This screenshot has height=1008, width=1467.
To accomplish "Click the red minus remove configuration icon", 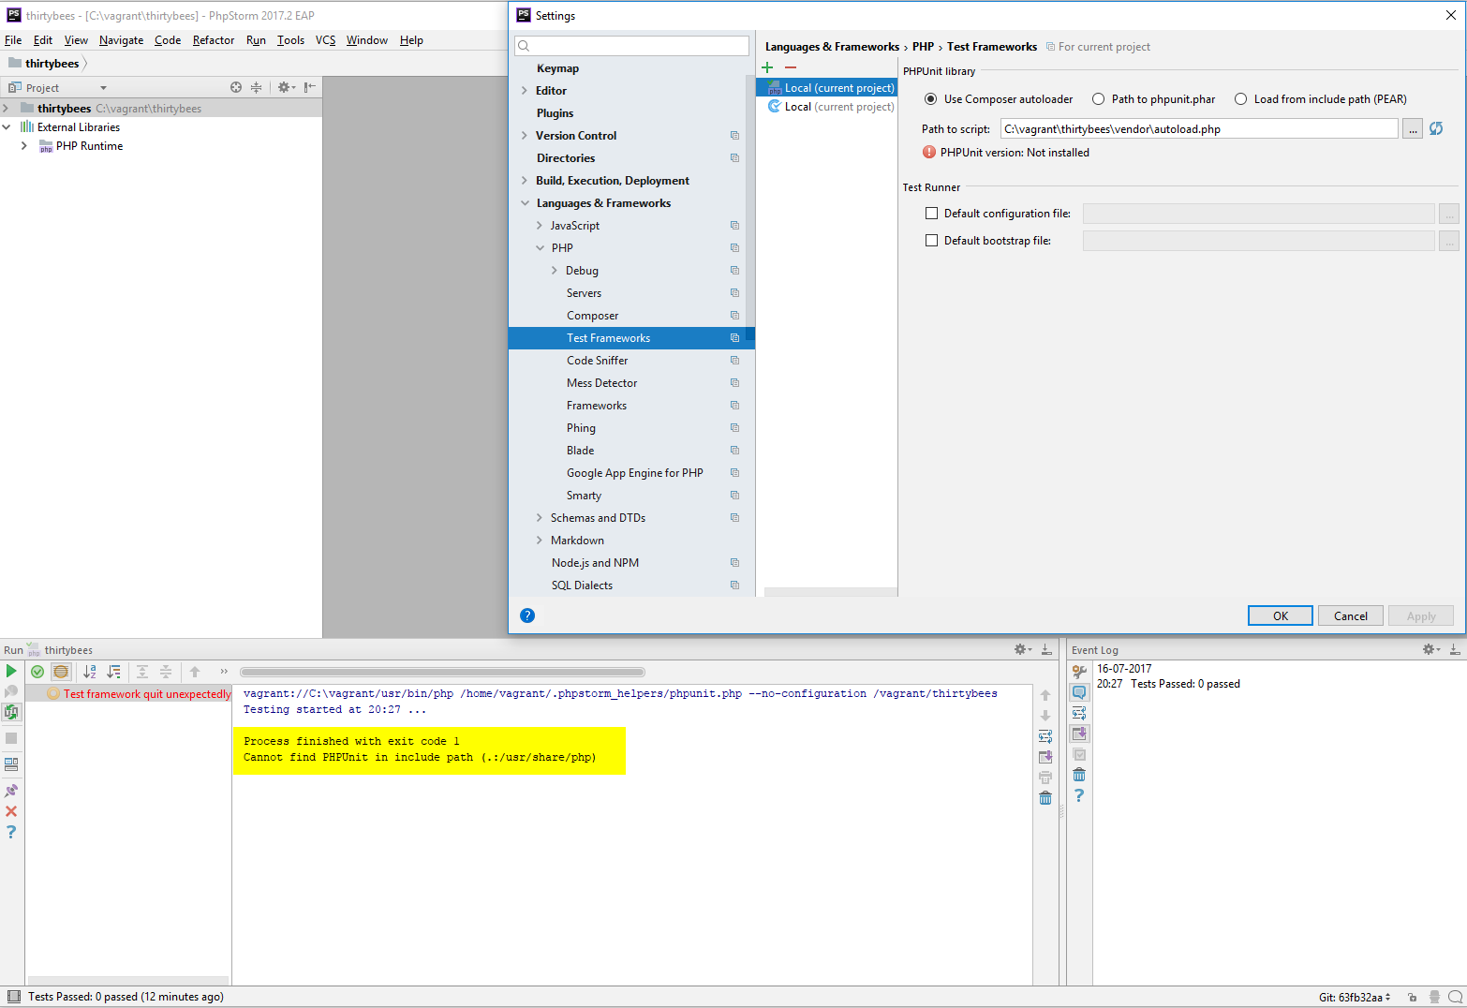I will tap(791, 67).
